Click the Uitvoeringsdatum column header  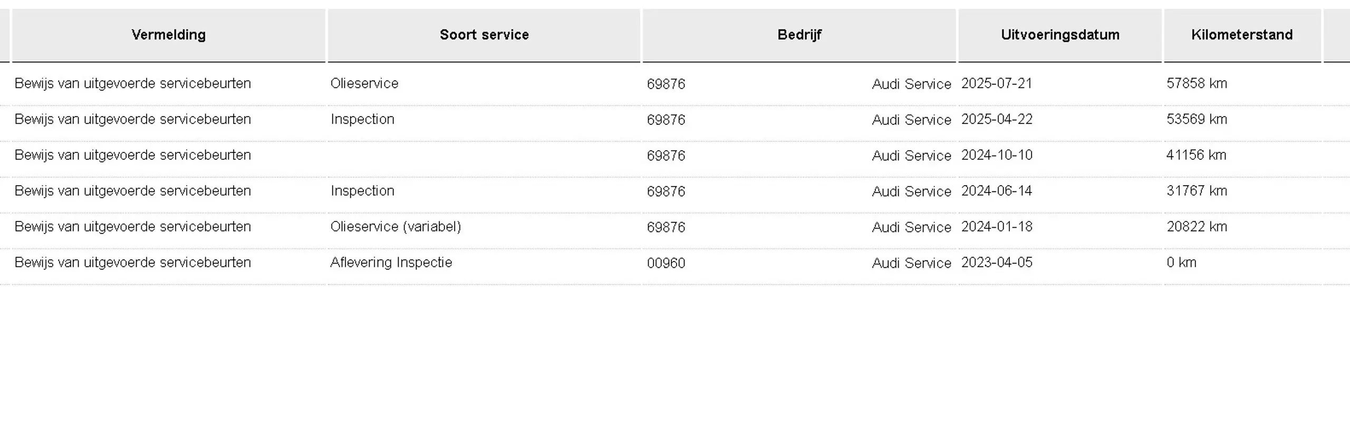click(1060, 35)
